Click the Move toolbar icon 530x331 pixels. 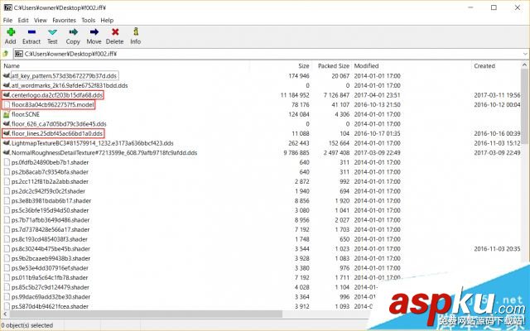pos(94,32)
